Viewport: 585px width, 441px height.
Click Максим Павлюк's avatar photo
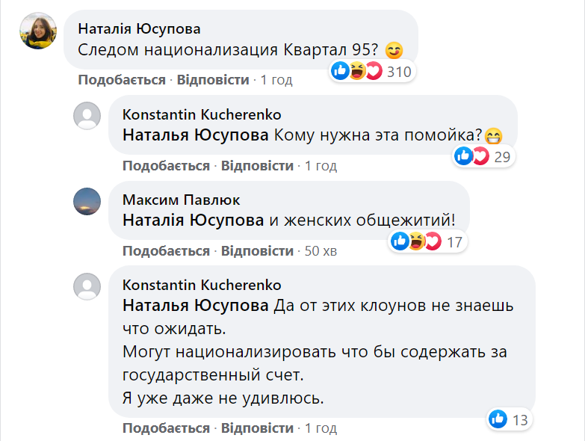87,201
